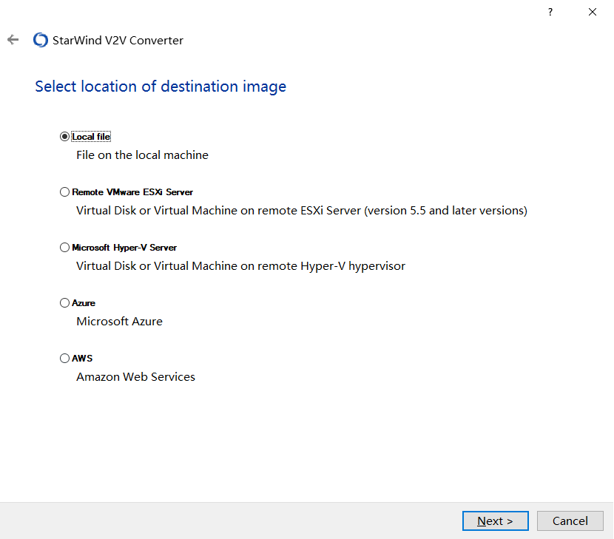Click the 'Amazon Web Services' description text
This screenshot has height=539, width=614.
(135, 377)
